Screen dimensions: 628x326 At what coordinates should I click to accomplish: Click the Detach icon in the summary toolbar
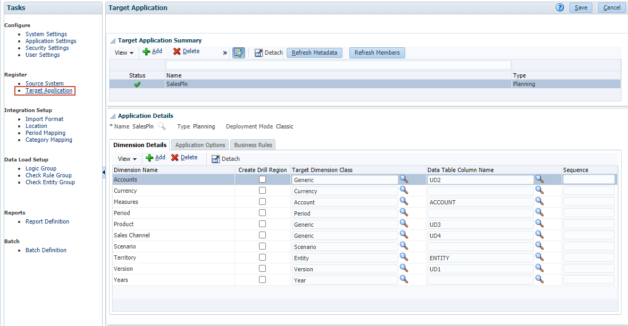[258, 53]
